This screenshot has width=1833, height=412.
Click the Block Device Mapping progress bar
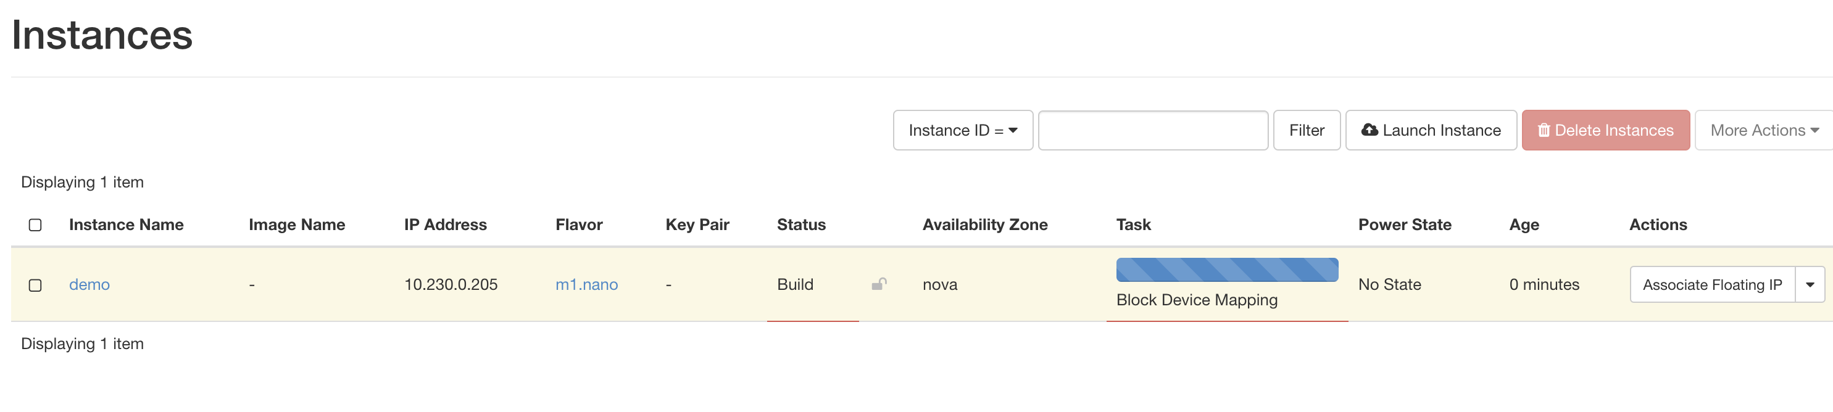click(x=1227, y=270)
